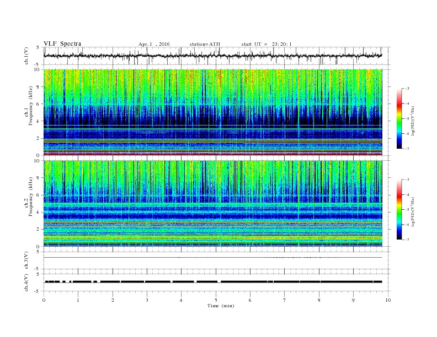
Task: Click the "-7" tick on the lower colorbar
Action: pos(407,240)
